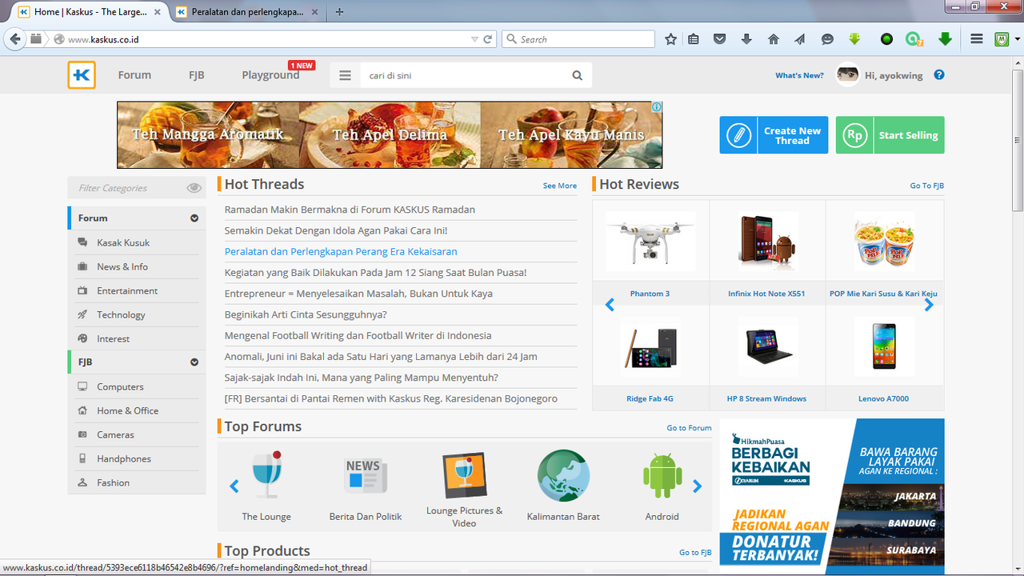This screenshot has height=576, width=1024.
Task: Click the Go to FJB link next to Top Products
Action: (695, 553)
